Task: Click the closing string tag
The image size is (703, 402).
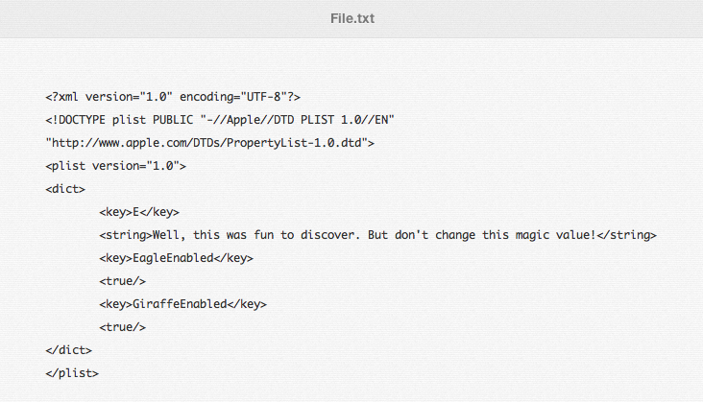Action: (x=626, y=235)
